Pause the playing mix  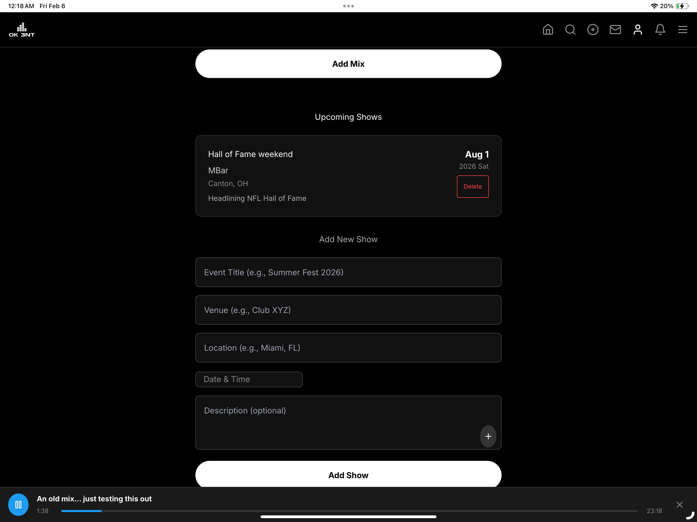click(18, 504)
